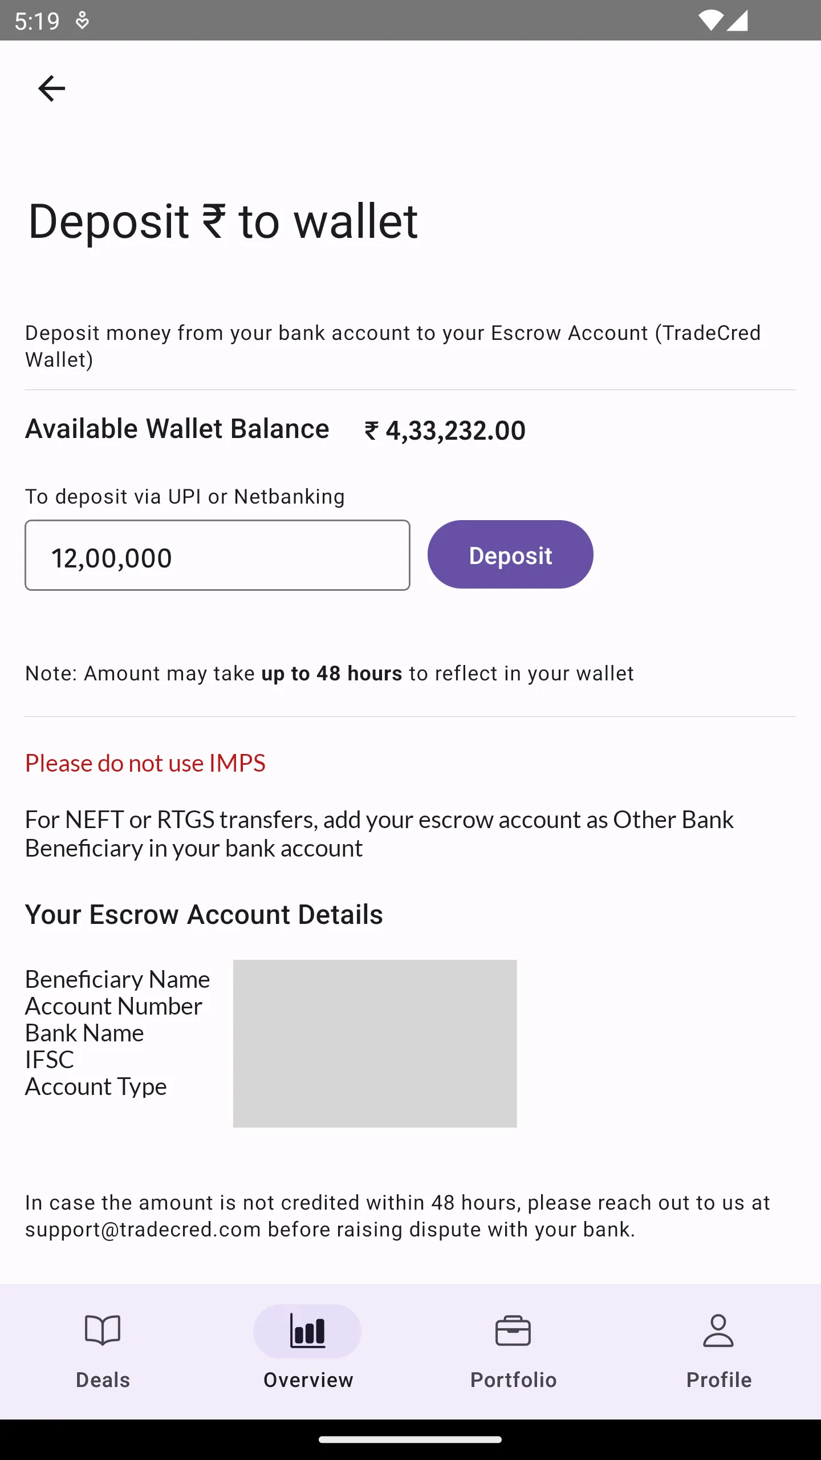Viewport: 821px width, 1460px height.
Task: Open the Deals book icon
Action: point(103,1331)
